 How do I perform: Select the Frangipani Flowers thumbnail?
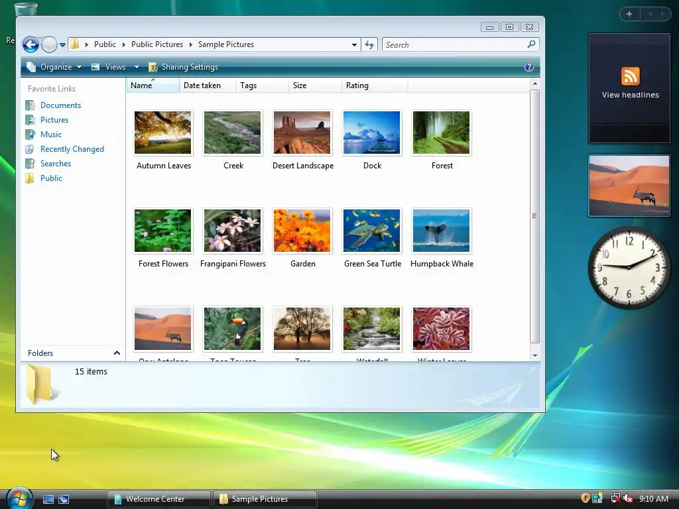coord(233,231)
